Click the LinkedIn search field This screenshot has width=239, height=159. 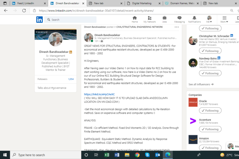click(70, 20)
